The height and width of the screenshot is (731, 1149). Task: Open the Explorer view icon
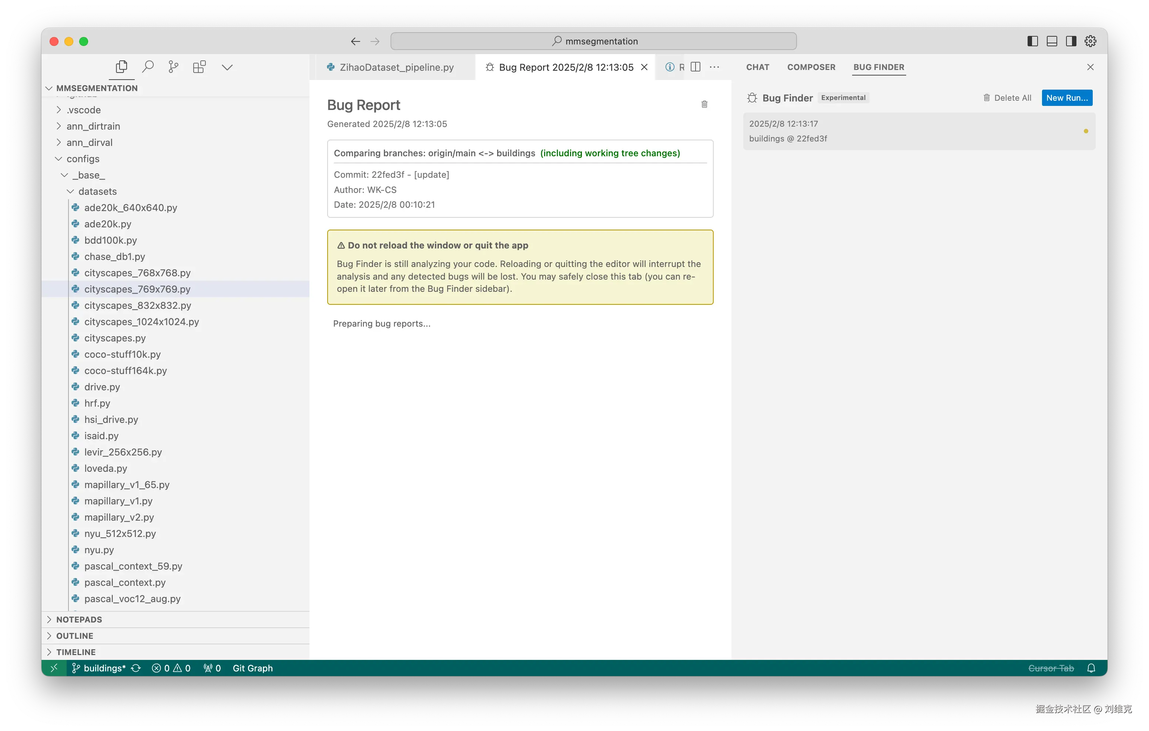(x=122, y=67)
